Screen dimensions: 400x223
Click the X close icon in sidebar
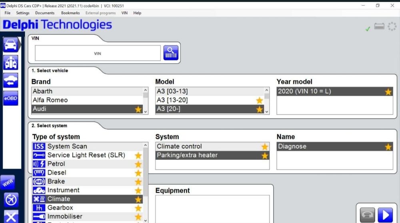tap(11, 217)
